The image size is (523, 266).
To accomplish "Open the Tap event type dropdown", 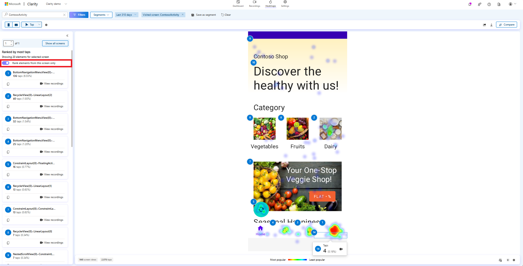I will click(x=31, y=24).
